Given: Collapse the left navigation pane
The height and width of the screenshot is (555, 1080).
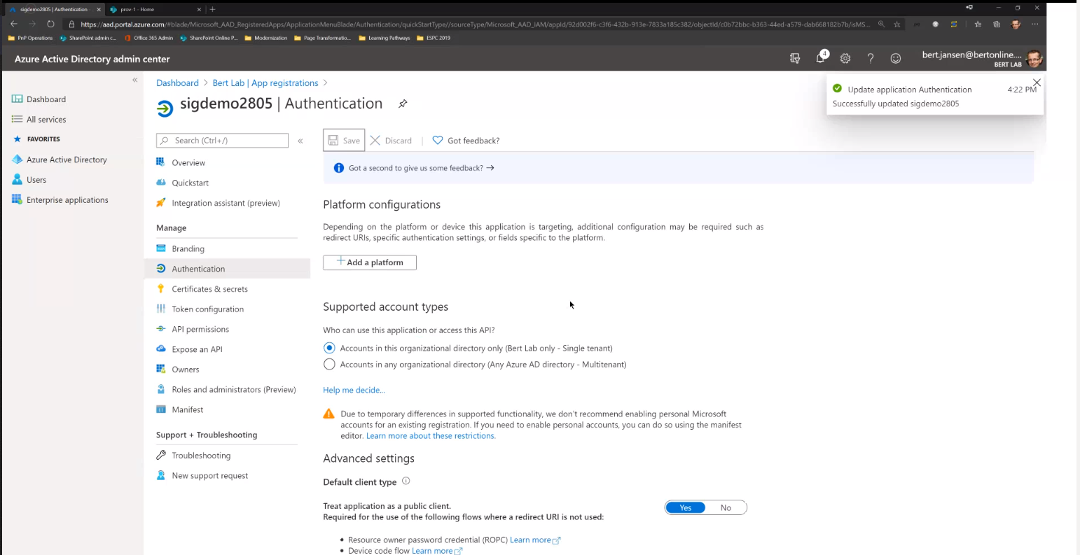Looking at the screenshot, I should point(135,80).
